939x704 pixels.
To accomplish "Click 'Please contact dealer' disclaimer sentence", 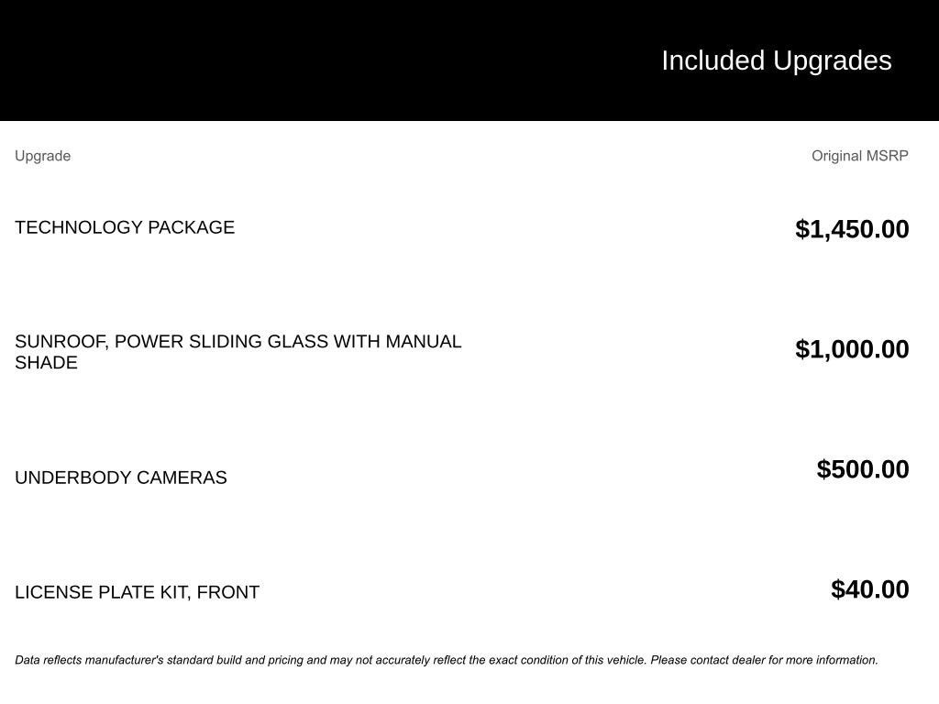I will pyautogui.click(x=764, y=660).
